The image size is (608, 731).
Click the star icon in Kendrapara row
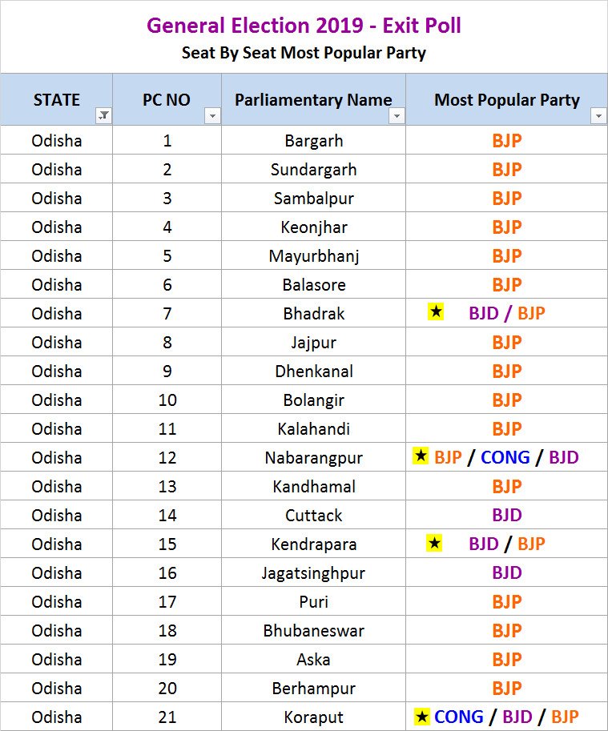435,543
